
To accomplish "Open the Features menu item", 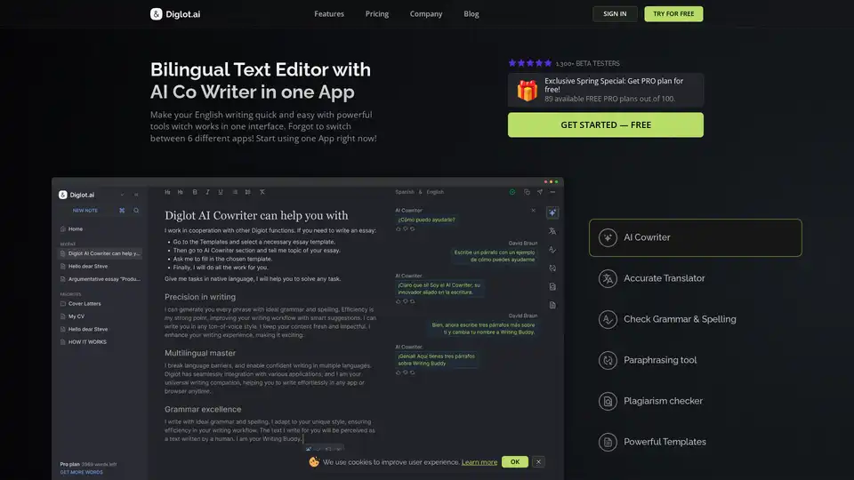I will (329, 14).
